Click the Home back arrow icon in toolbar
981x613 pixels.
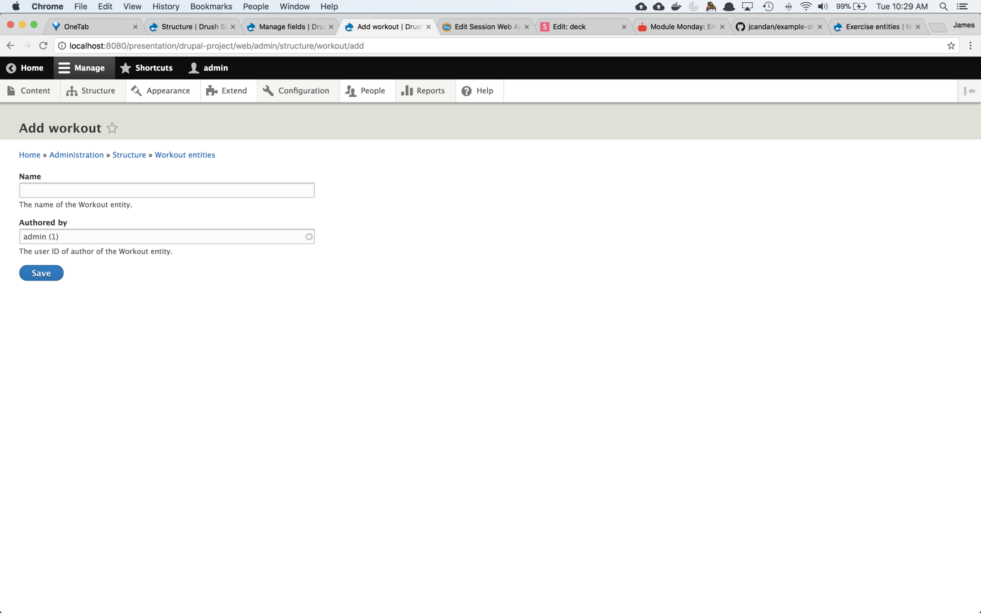[x=11, y=68]
